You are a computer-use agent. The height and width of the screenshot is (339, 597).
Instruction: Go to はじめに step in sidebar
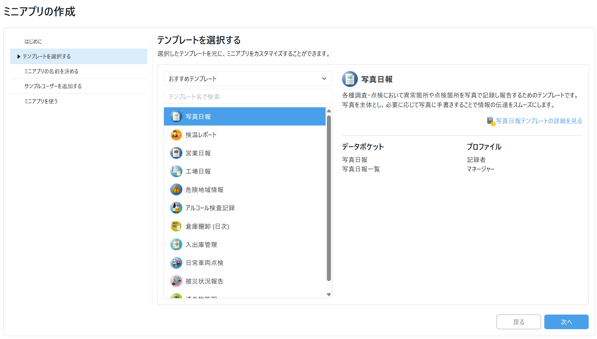coord(33,42)
